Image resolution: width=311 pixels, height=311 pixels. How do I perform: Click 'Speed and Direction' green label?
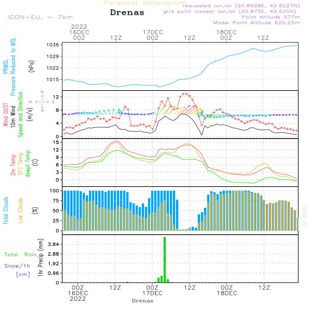click(20, 114)
